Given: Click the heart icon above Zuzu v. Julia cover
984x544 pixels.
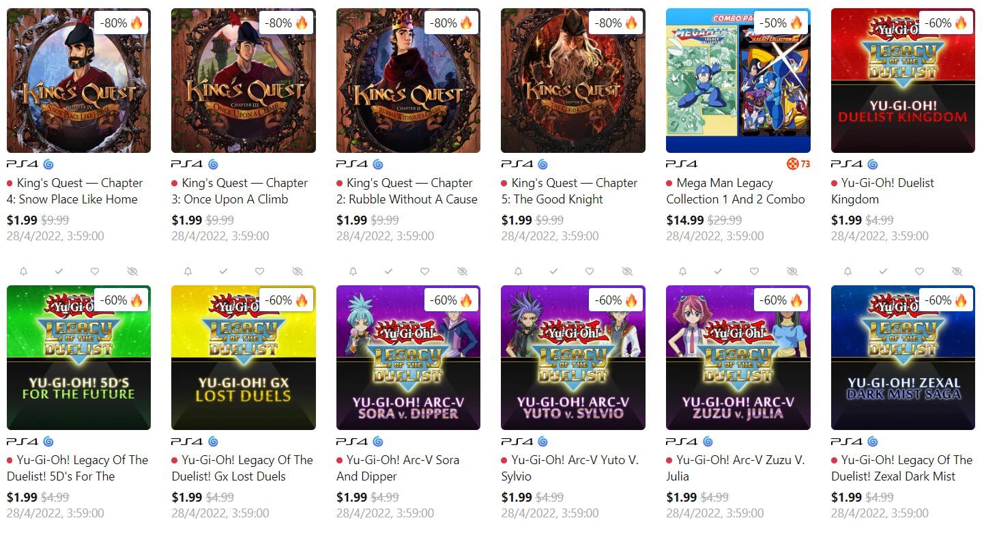Looking at the screenshot, I should pos(754,272).
